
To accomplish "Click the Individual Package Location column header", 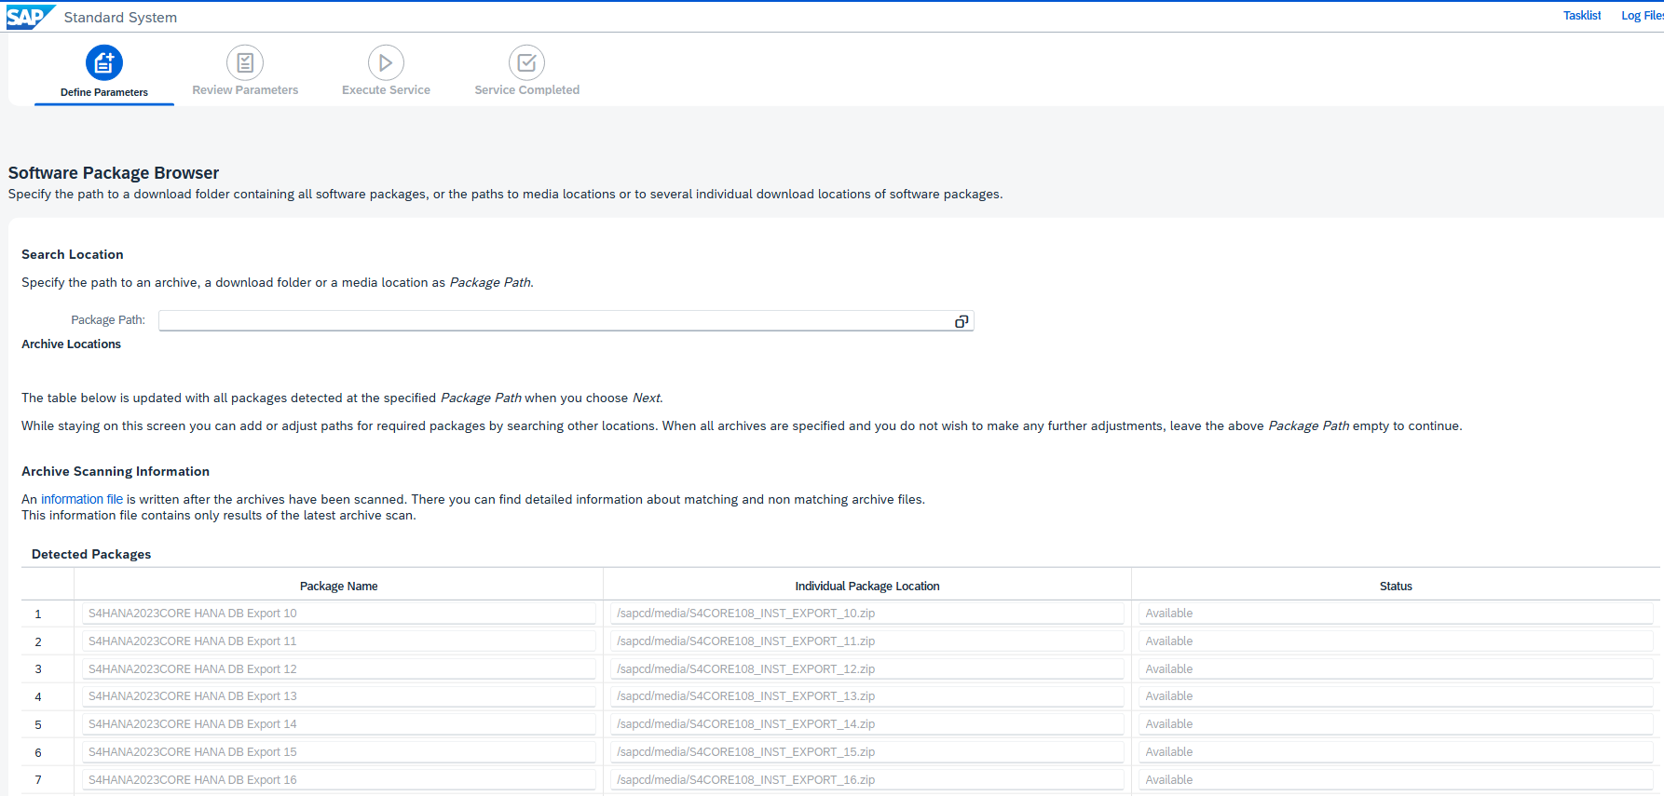I will tap(867, 587).
